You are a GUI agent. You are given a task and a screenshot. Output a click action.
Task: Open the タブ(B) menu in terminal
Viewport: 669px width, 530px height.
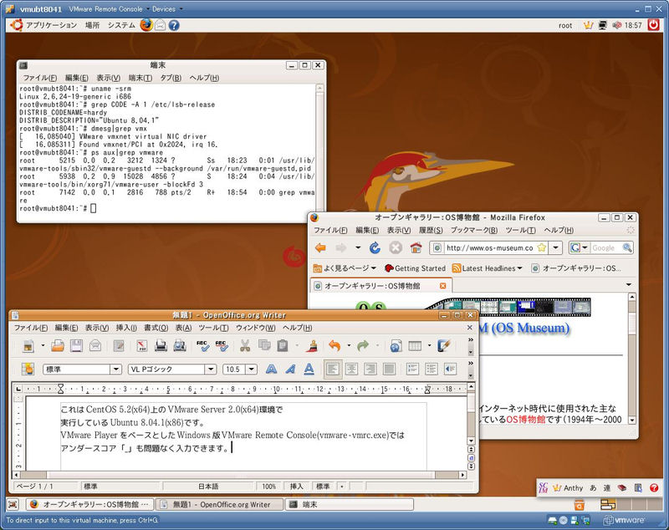[x=171, y=78]
